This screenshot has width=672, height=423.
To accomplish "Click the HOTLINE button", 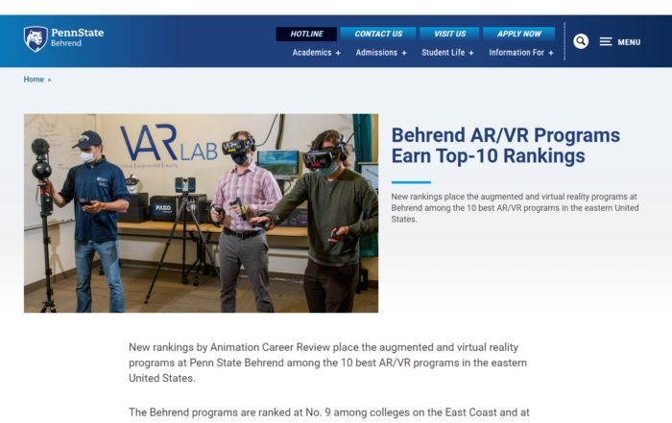I will coord(306,34).
